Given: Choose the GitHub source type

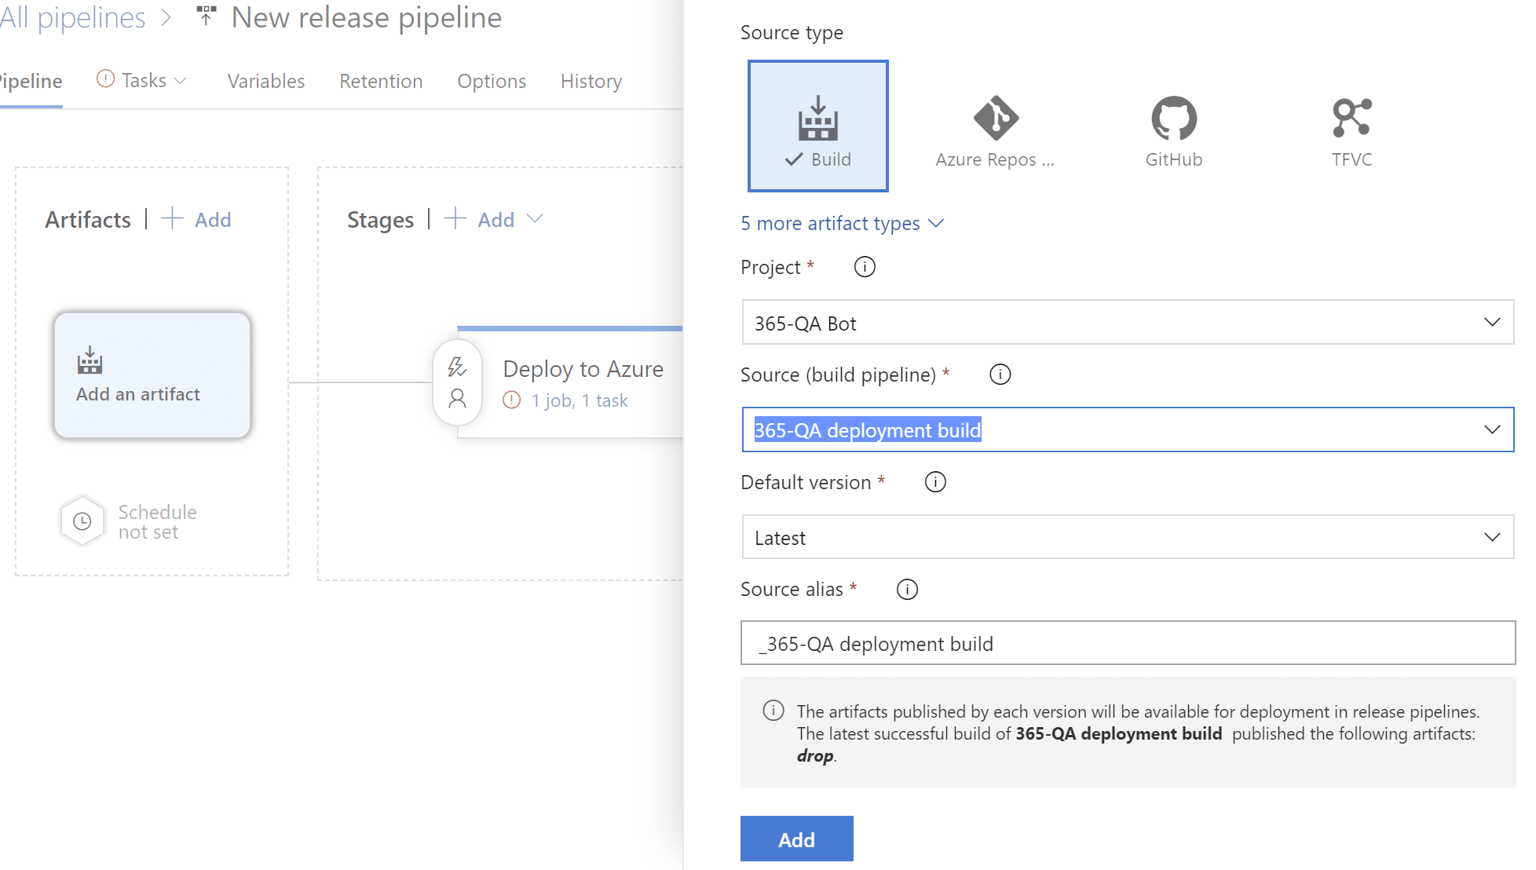Looking at the screenshot, I should tap(1173, 131).
